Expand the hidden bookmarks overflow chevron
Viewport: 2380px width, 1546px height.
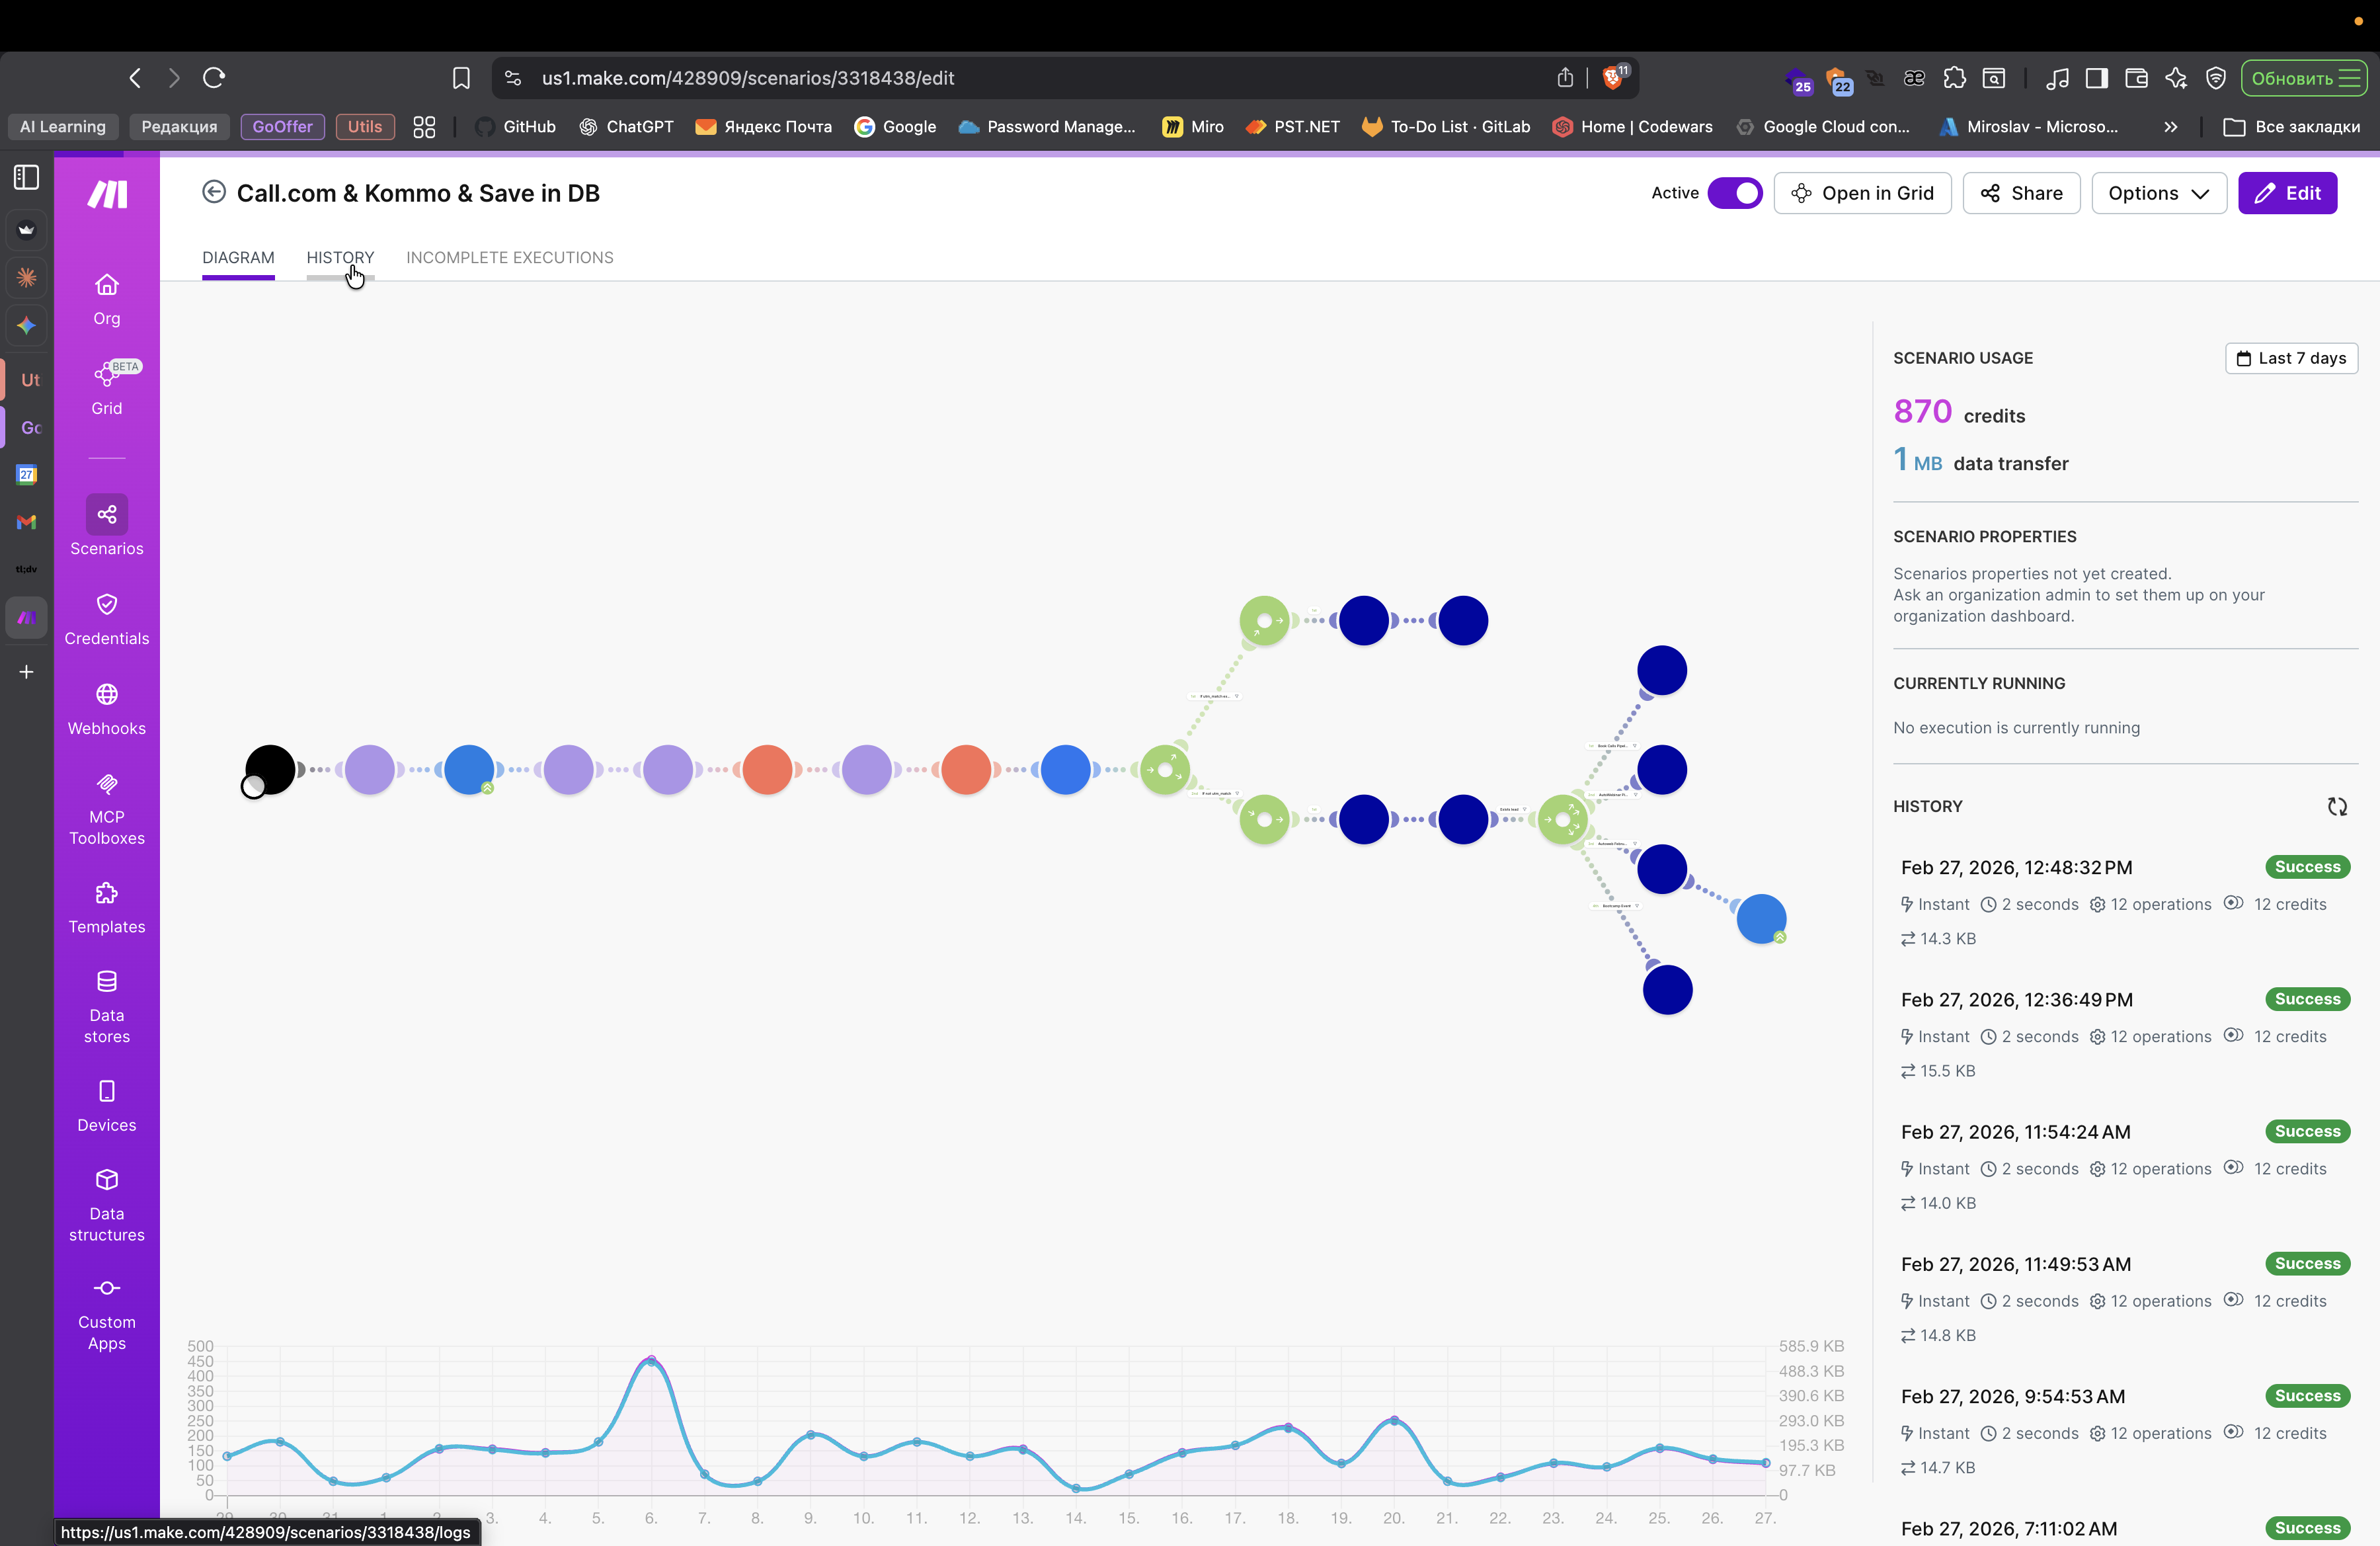pyautogui.click(x=2170, y=127)
